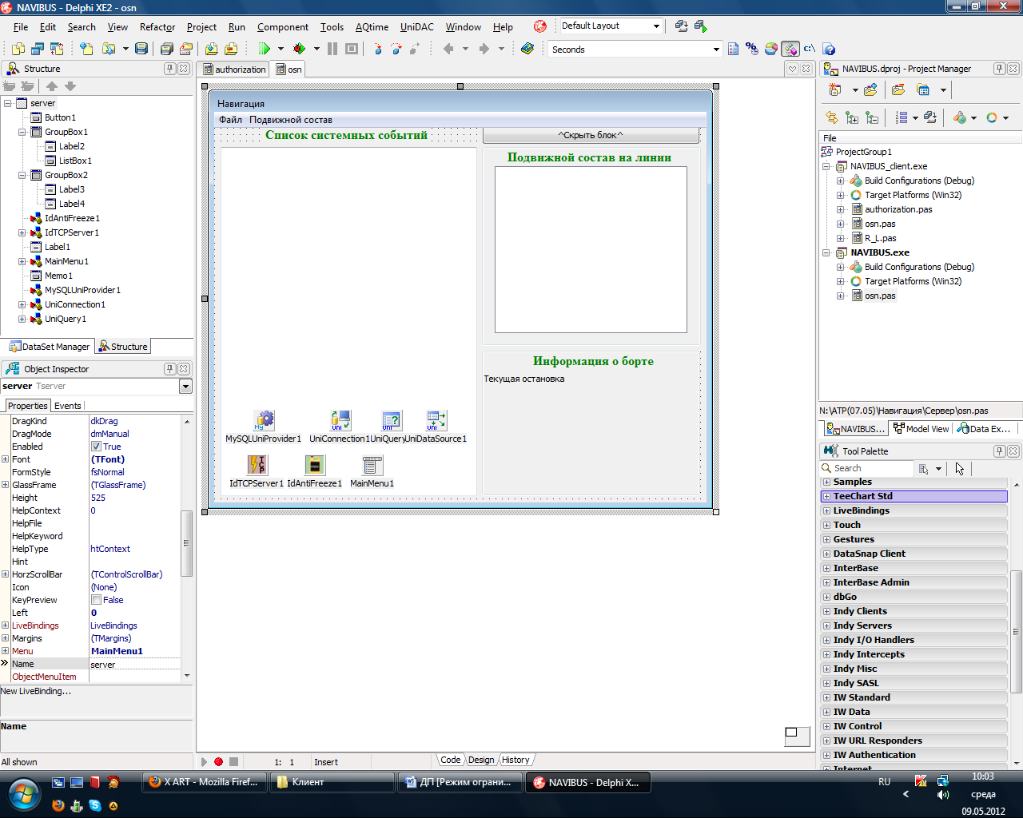Toggle the KeyPreview False checkbox
This screenshot has height=818, width=1023.
pyautogui.click(x=96, y=600)
